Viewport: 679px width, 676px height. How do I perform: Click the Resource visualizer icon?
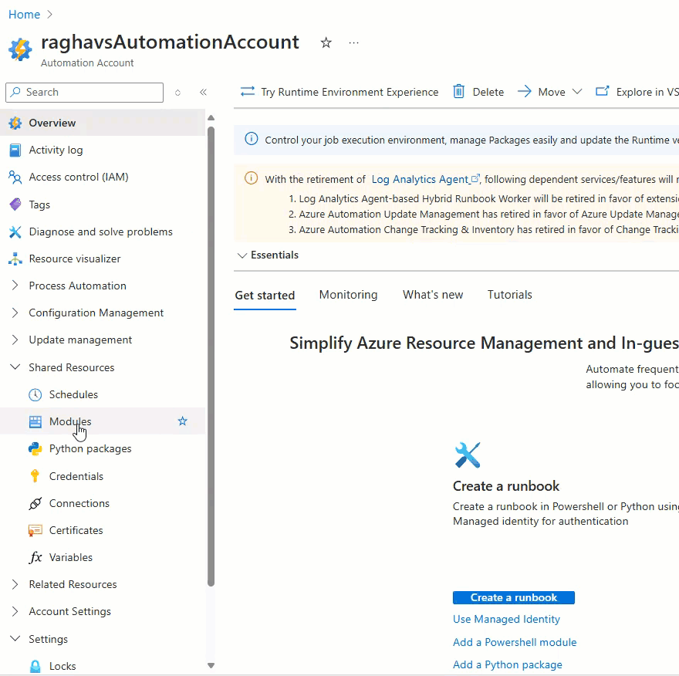coord(15,259)
